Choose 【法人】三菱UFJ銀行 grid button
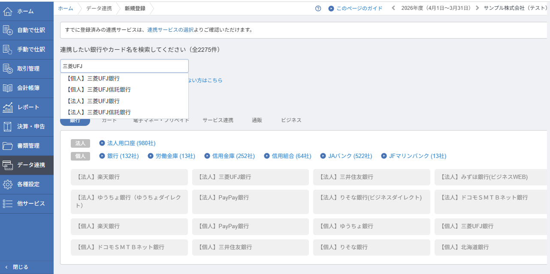The image size is (550, 274). click(x=251, y=177)
